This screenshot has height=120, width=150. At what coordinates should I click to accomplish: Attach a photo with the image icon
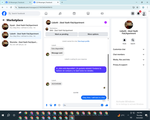[51, 105]
